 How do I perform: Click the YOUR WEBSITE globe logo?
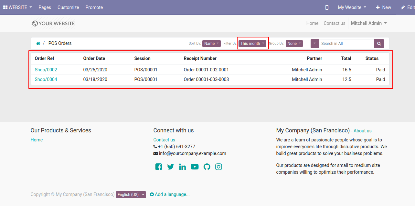point(53,23)
